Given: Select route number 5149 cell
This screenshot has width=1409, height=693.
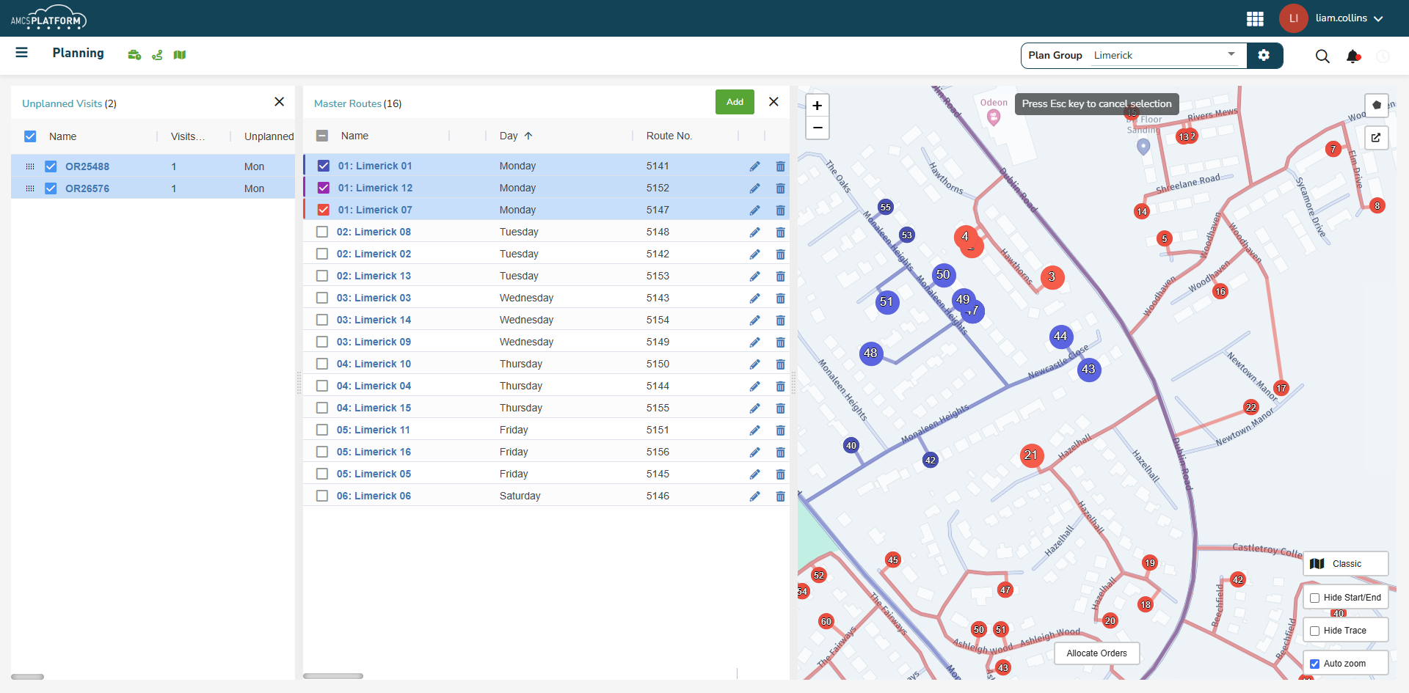Looking at the screenshot, I should 658,342.
